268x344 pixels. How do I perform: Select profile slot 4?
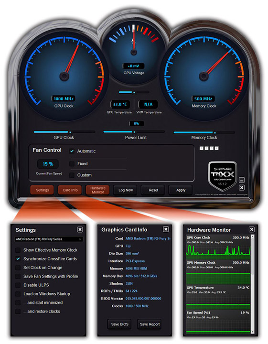[216, 149]
